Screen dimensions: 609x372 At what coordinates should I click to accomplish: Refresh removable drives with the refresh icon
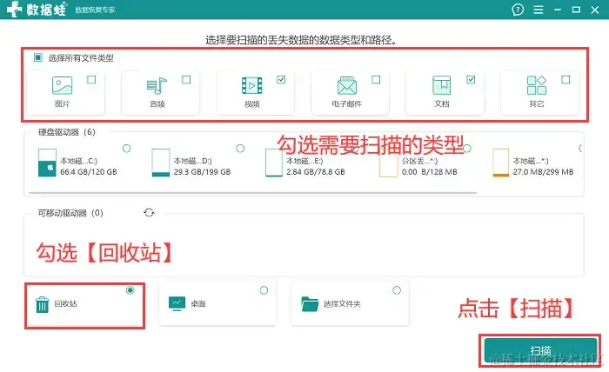click(x=149, y=213)
